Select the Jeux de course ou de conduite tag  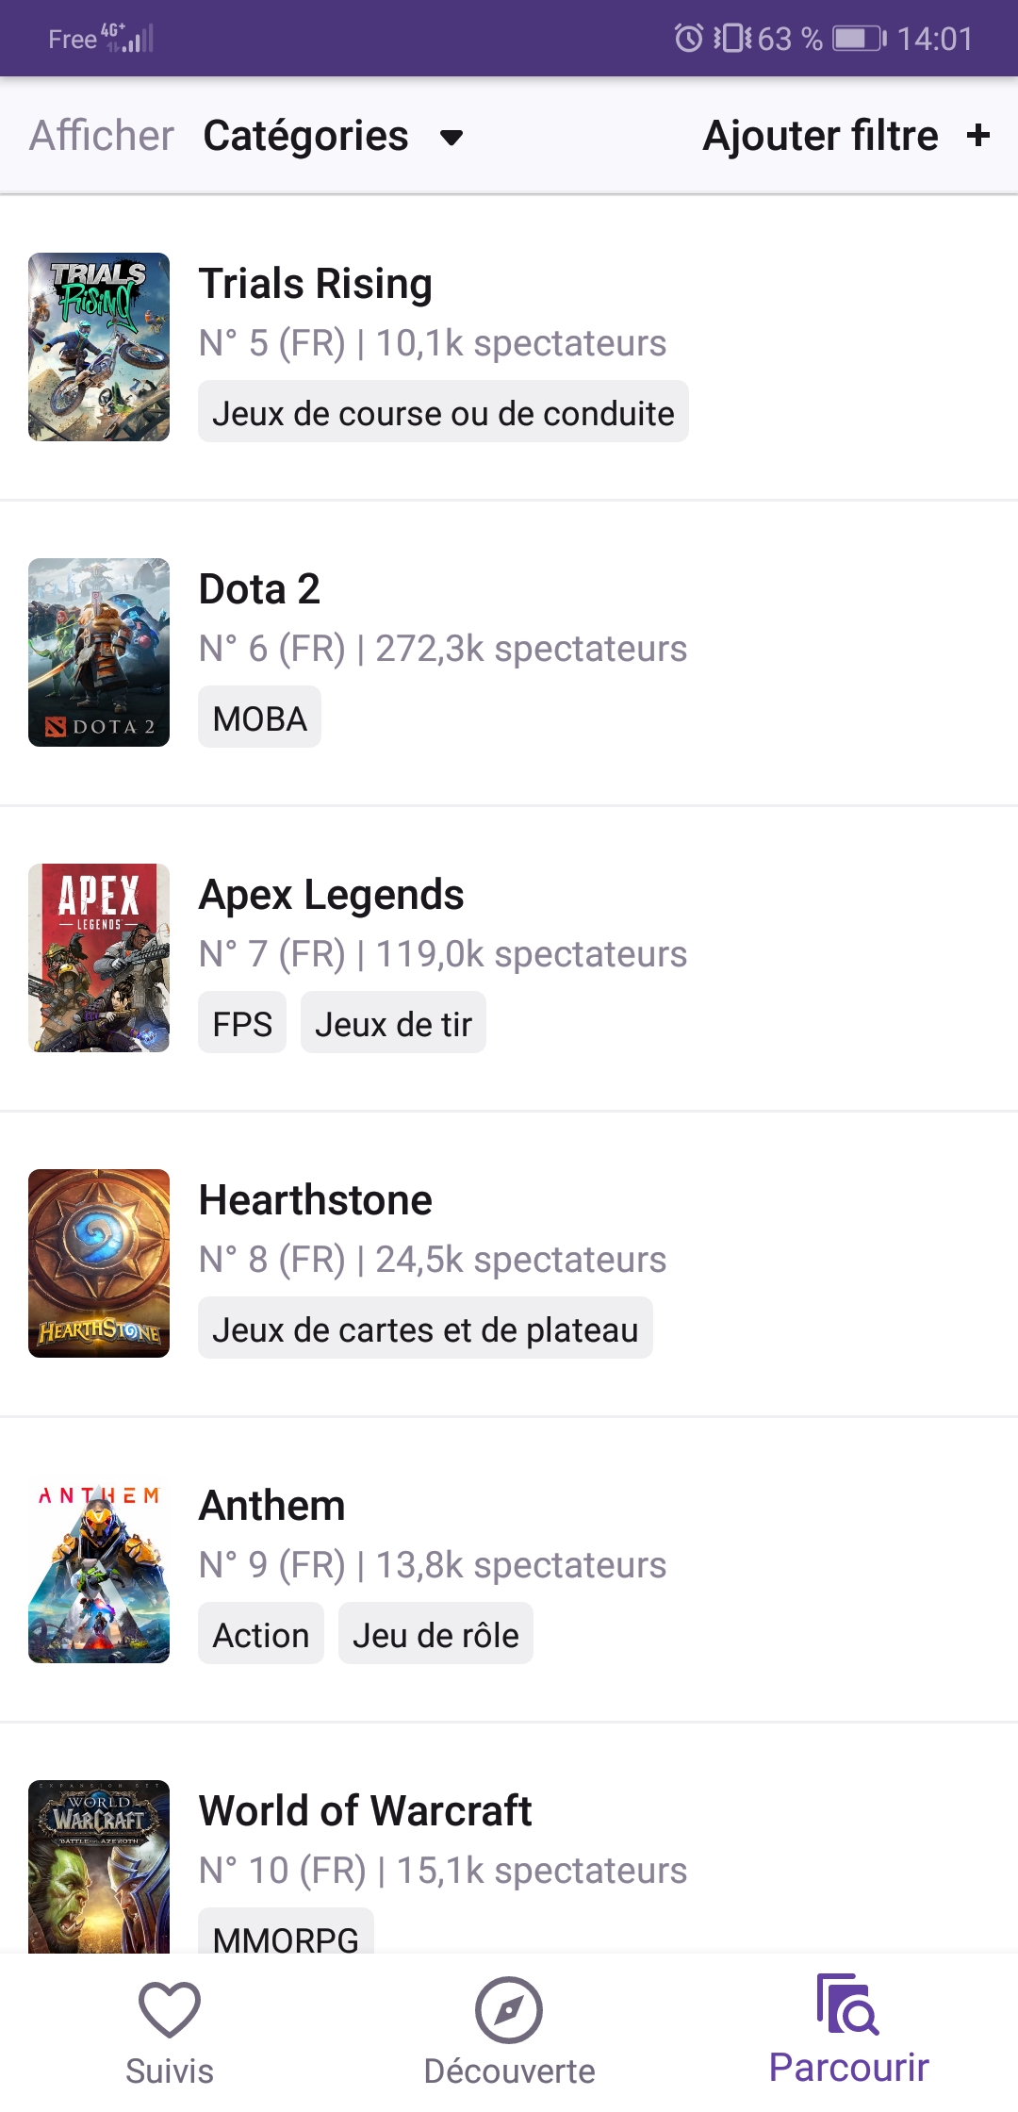coord(443,413)
